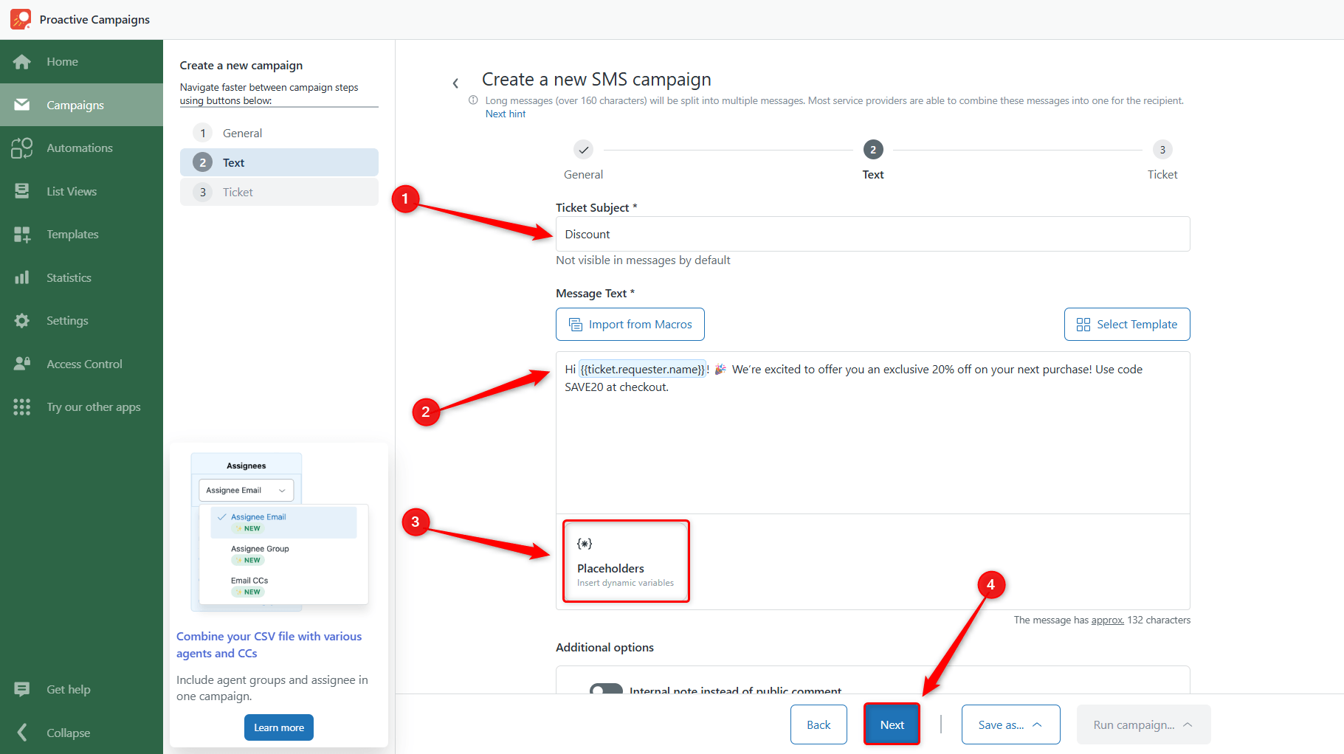The image size is (1344, 754).
Task: Click the Import from Macros button
Action: click(630, 325)
